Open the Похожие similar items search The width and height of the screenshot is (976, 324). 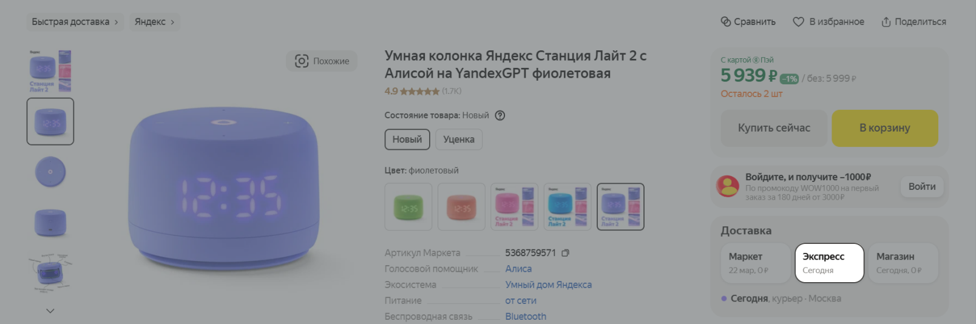point(322,61)
